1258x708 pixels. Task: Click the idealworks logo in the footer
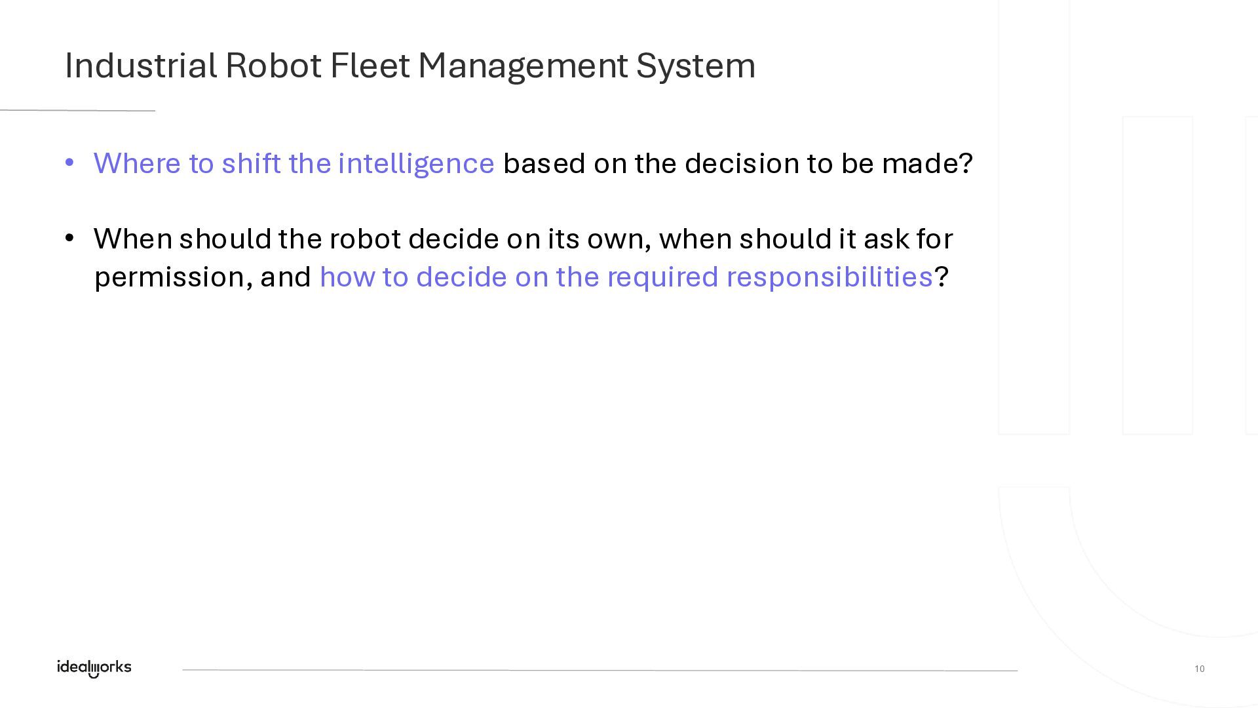pyautogui.click(x=94, y=667)
